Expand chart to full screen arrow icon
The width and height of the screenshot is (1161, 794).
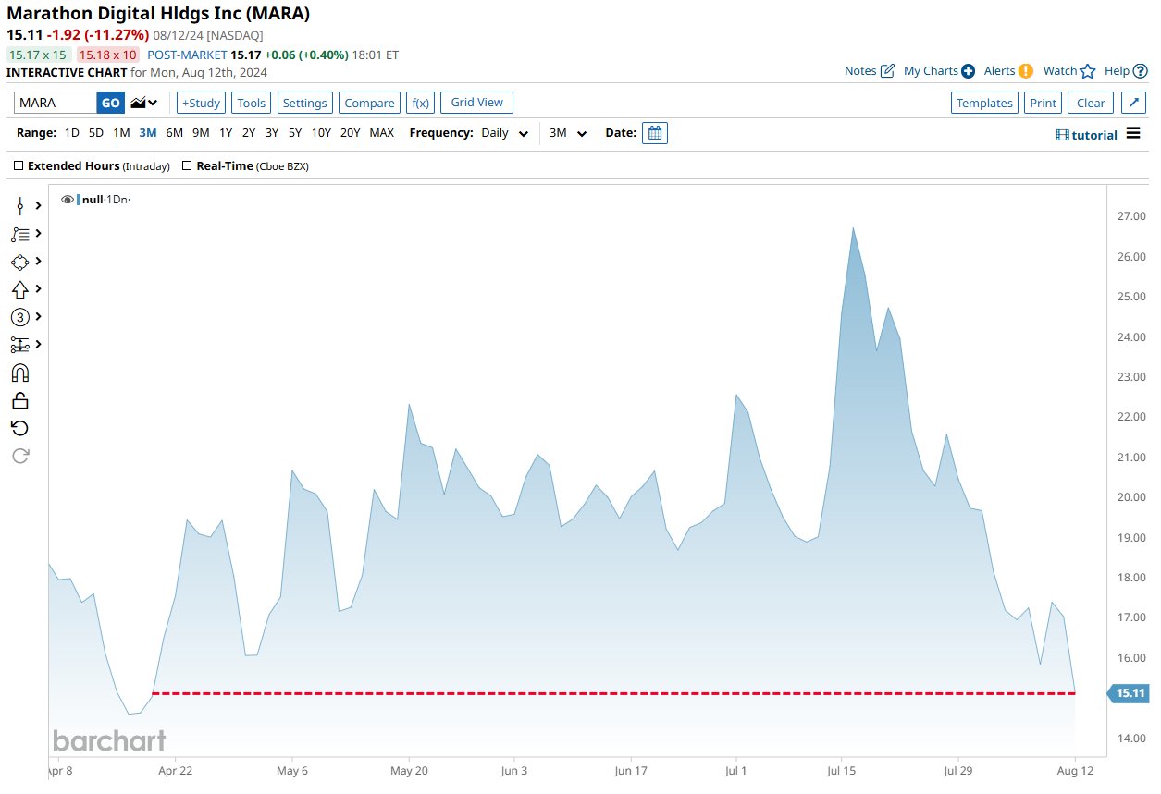tap(1133, 103)
